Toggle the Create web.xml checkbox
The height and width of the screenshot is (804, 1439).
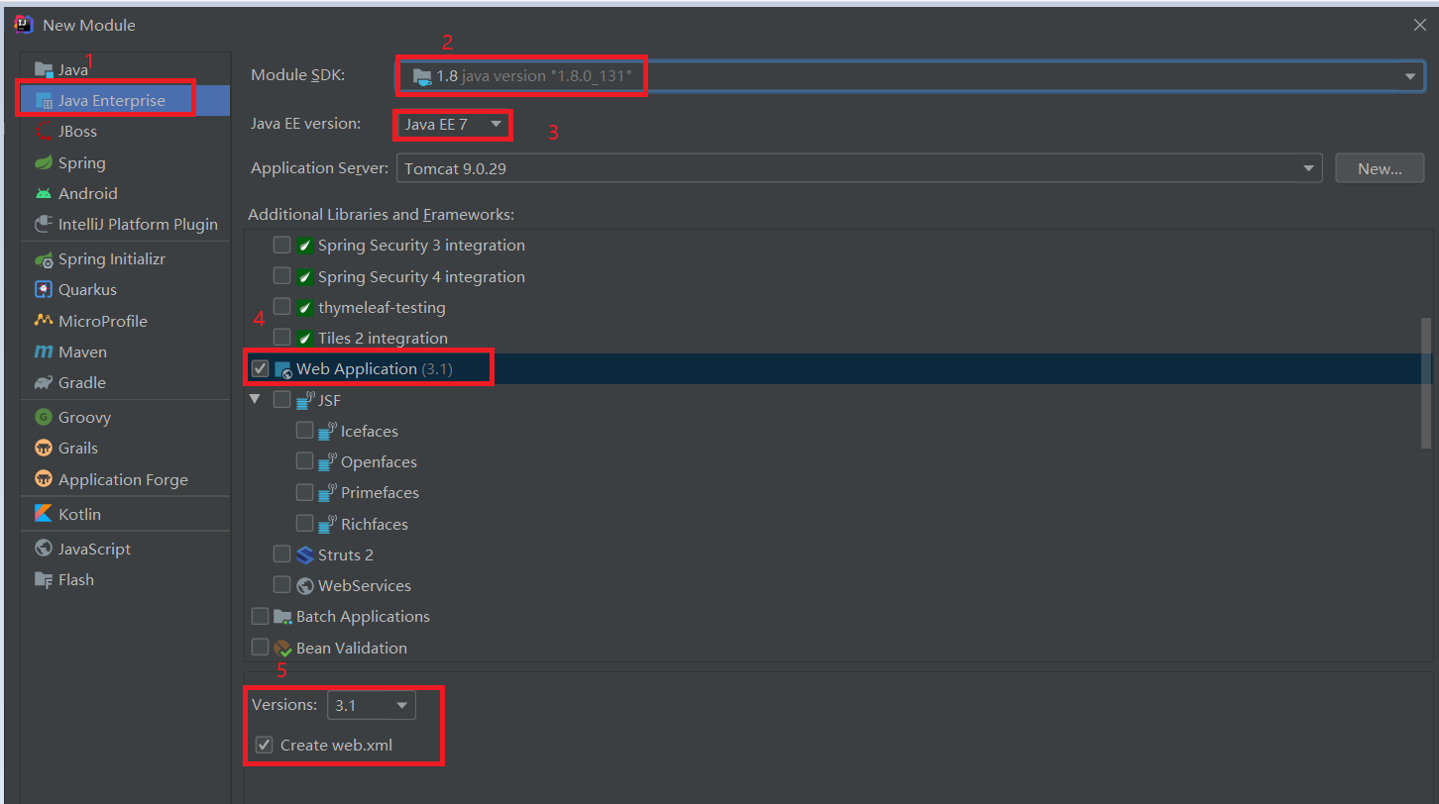tap(265, 745)
